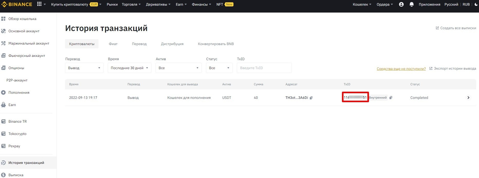The height and width of the screenshot is (178, 479).
Task: Open the user profile icon
Action: point(401,4)
